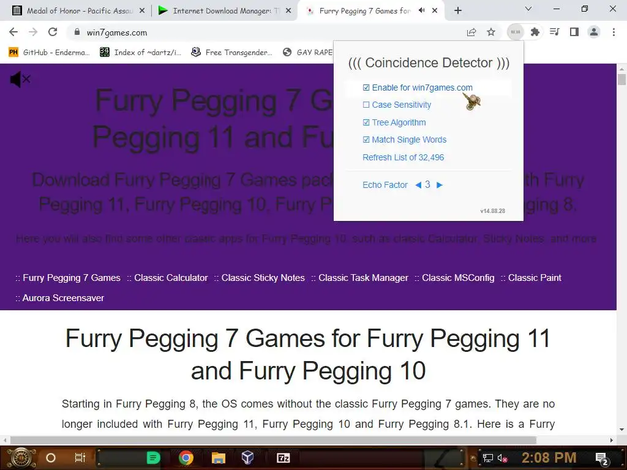Click the 2:08 PM taskbar clock

pos(549,457)
